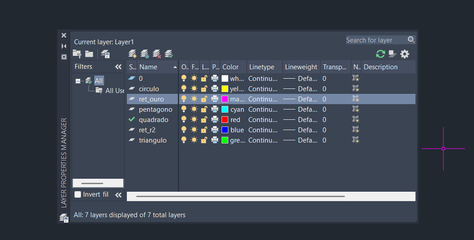Click the Search for layer field
The image size is (474, 240).
point(375,40)
